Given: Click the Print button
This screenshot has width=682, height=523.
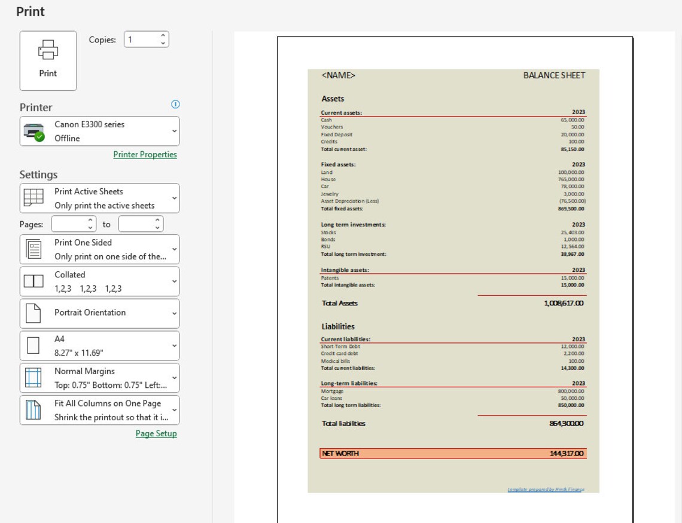Looking at the screenshot, I should click(x=48, y=60).
